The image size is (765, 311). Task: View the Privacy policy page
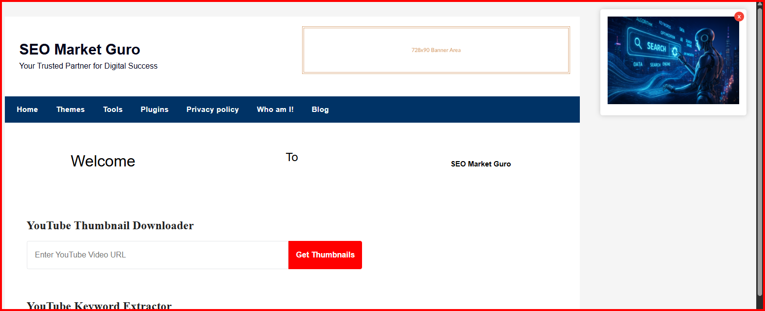pyautogui.click(x=212, y=110)
